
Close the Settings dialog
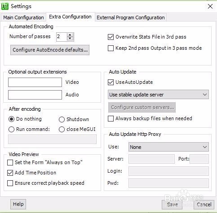pyautogui.click(x=210, y=6)
